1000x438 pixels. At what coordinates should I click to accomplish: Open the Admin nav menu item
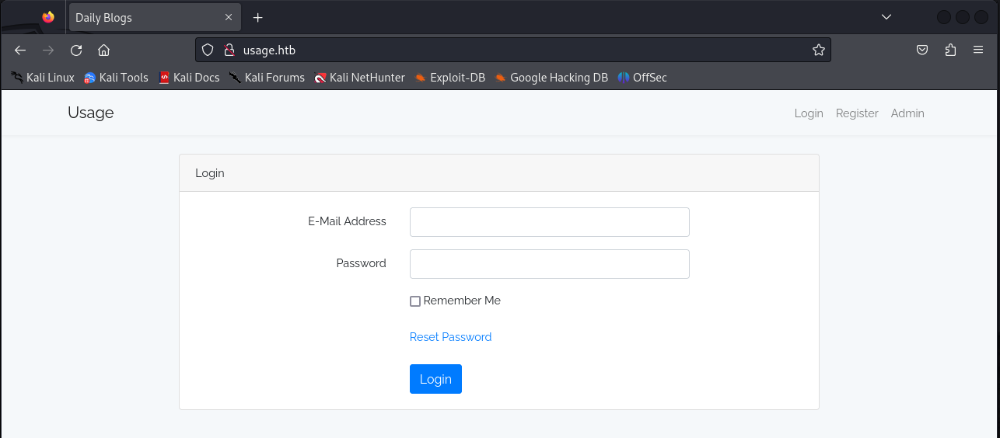(x=907, y=113)
